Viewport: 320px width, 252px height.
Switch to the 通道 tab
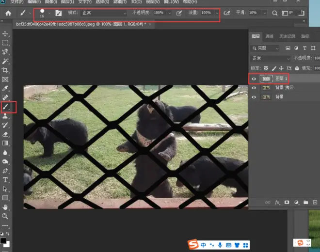coord(270,36)
